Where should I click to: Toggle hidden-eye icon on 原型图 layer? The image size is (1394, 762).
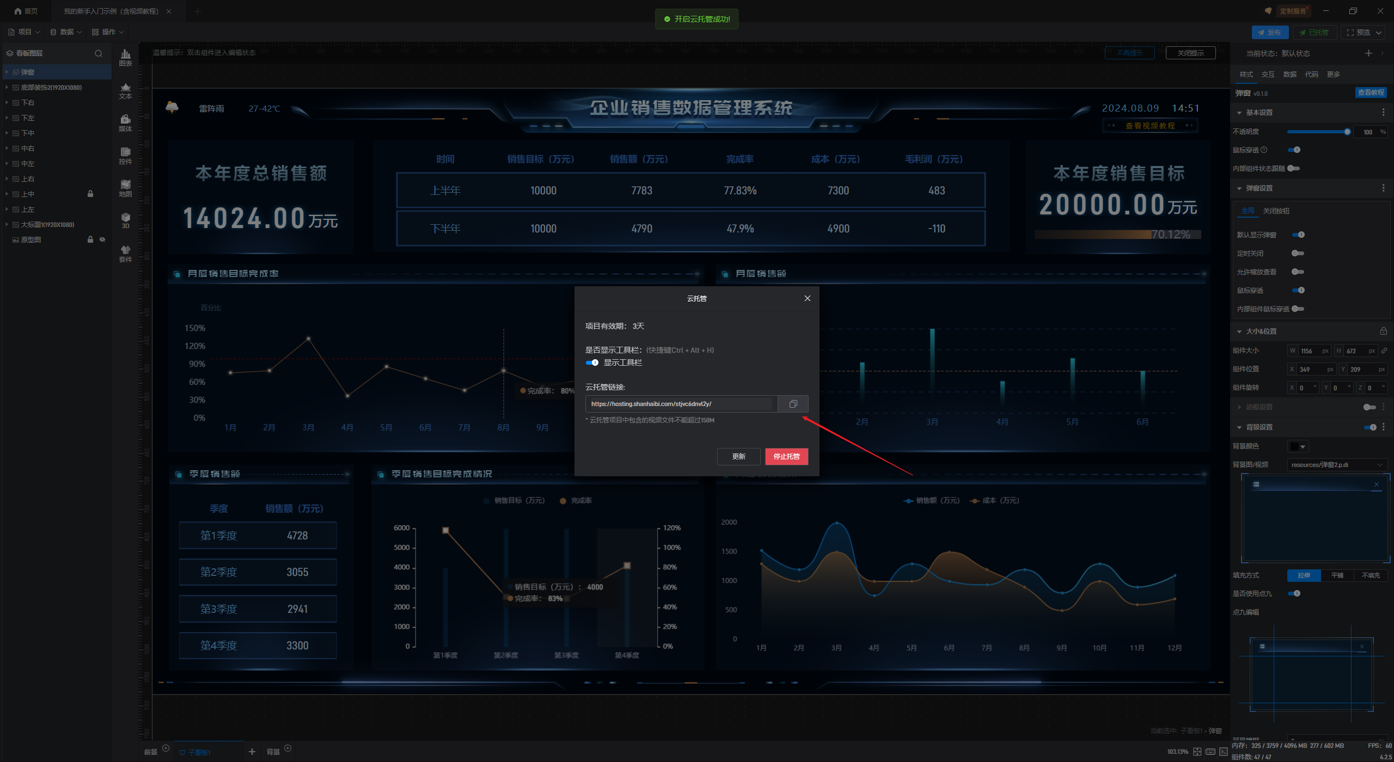[102, 239]
